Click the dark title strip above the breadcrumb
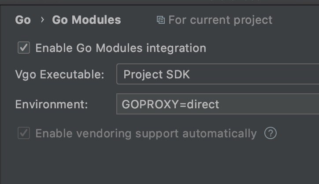319x184 pixels. coord(159,2)
